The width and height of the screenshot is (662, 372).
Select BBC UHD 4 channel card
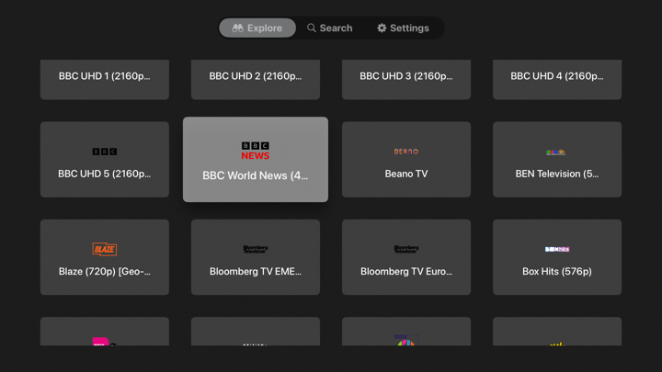(x=557, y=79)
